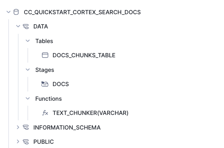Select the Tables group label

click(44, 41)
